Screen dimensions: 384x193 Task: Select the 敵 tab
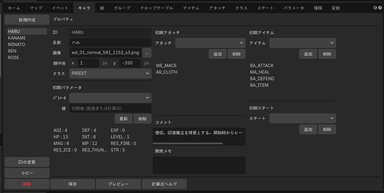(102, 8)
